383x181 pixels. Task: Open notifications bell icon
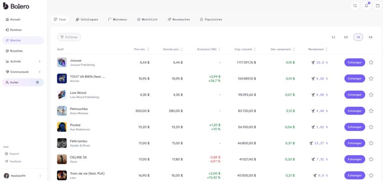pos(366,6)
